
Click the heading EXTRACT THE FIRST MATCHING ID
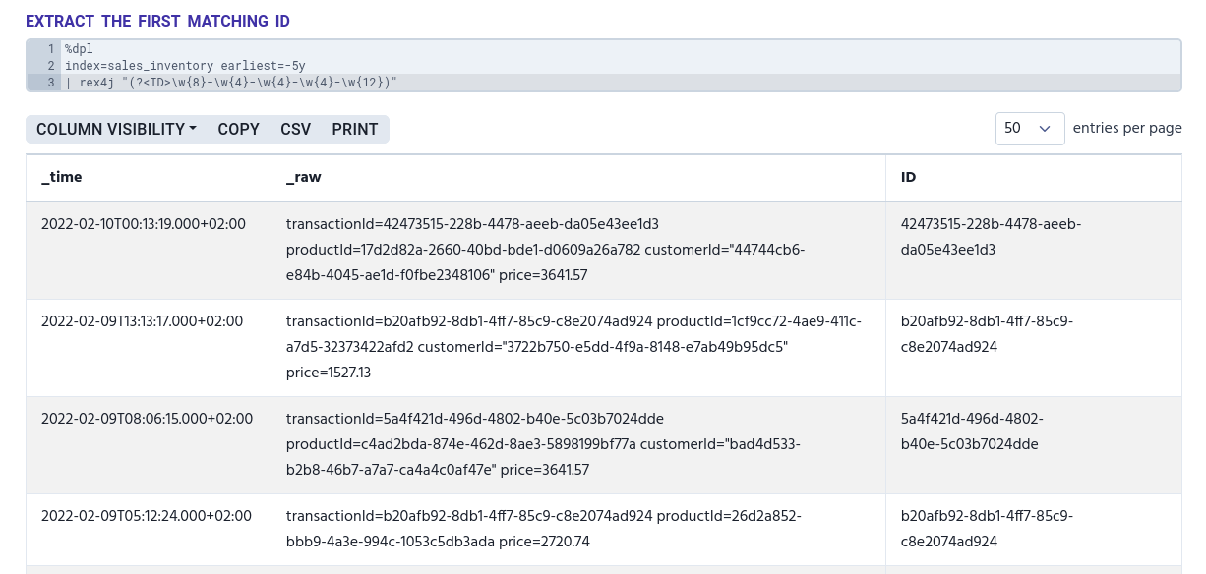click(157, 21)
